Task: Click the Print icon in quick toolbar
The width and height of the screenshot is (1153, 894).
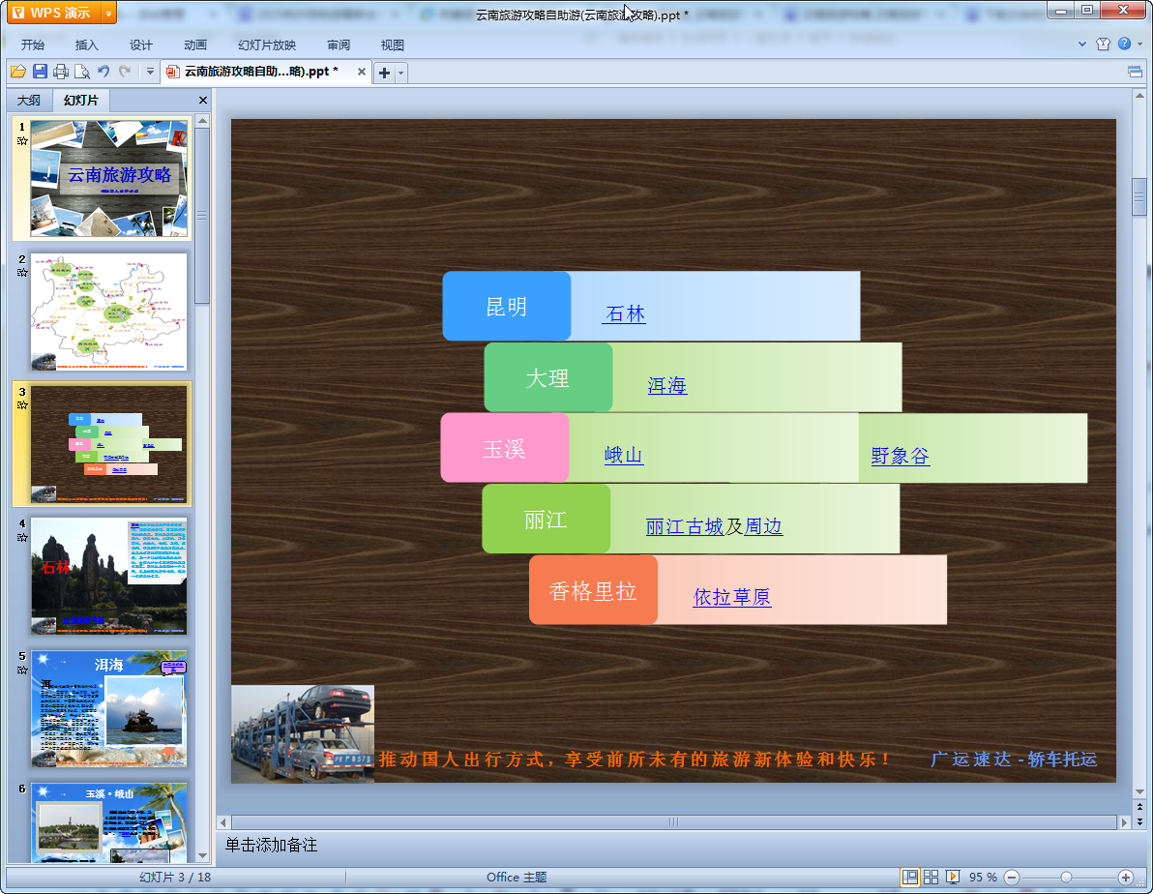Action: [x=61, y=72]
